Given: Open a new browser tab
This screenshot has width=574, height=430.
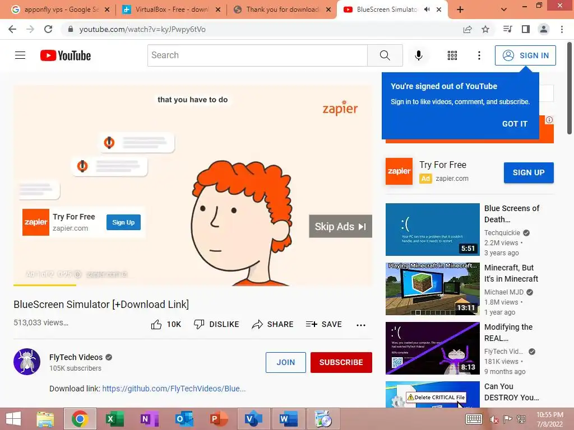Looking at the screenshot, I should pyautogui.click(x=460, y=10).
